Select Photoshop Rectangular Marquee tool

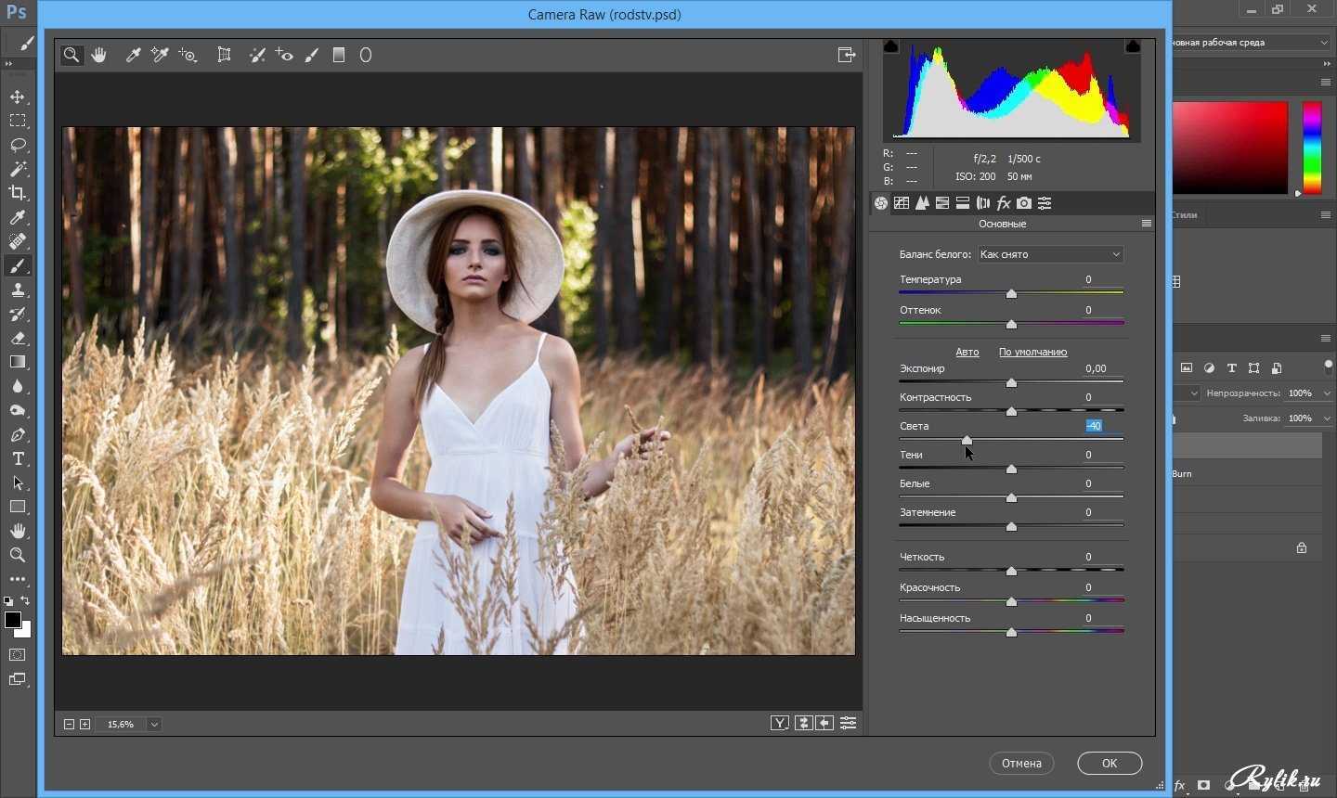(18, 121)
